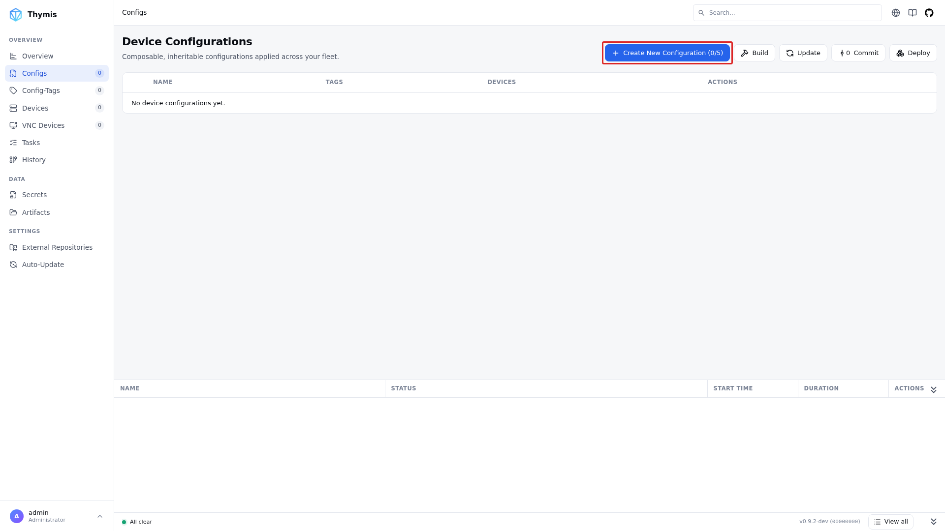The height and width of the screenshot is (531, 945).
Task: Click the Deploy button
Action: coord(913,53)
